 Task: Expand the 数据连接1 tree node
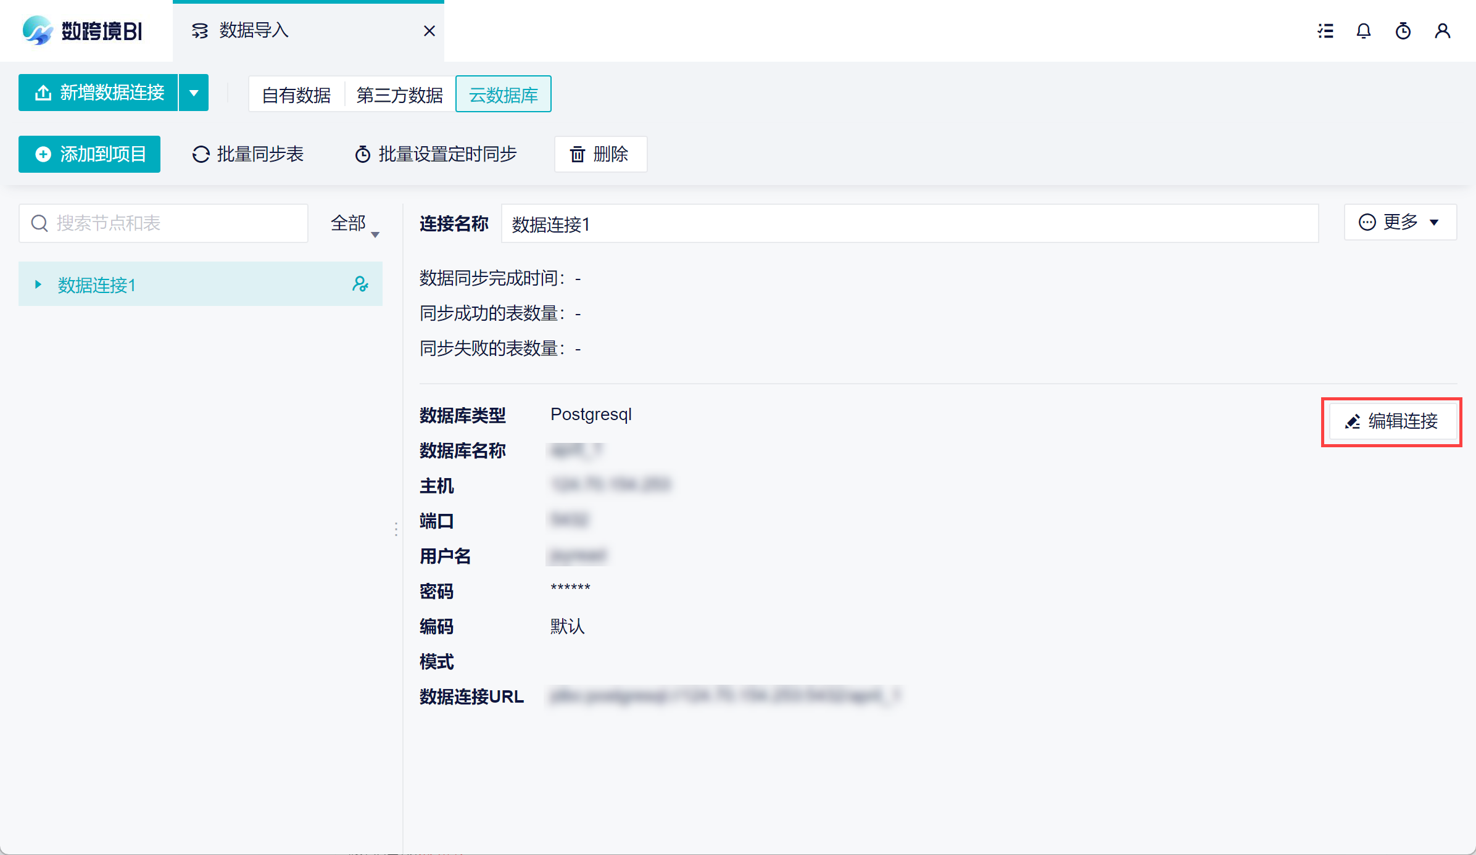(x=38, y=284)
